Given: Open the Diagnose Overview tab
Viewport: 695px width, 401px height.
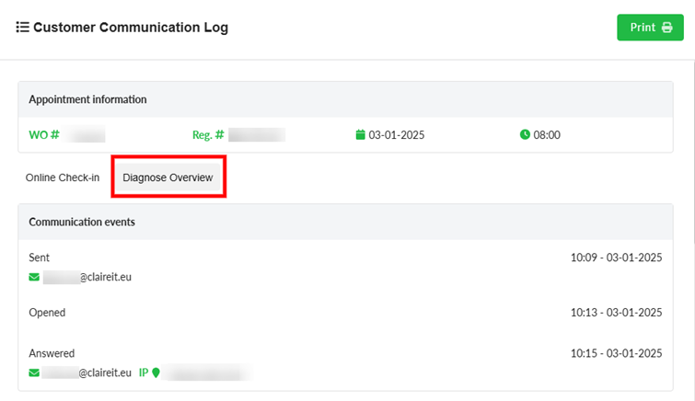Looking at the screenshot, I should (x=168, y=178).
